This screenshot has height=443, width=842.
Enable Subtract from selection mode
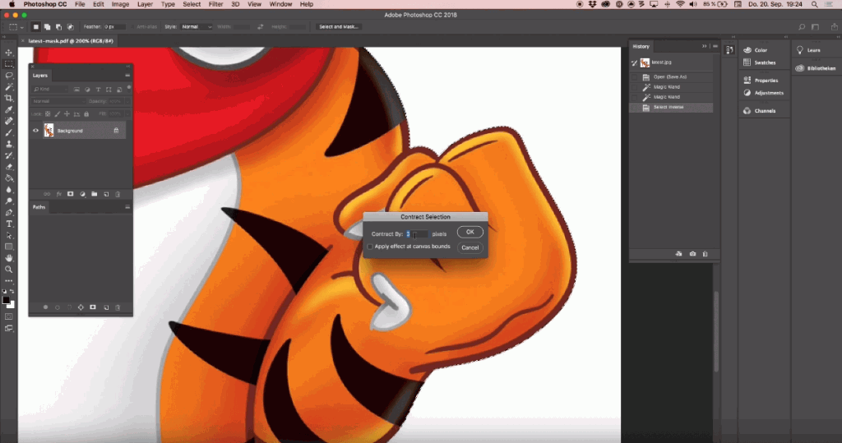tap(58, 27)
